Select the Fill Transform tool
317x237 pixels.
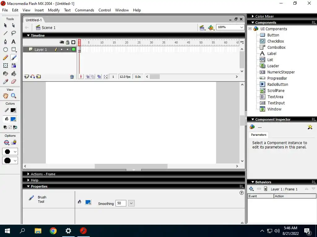coord(14,65)
